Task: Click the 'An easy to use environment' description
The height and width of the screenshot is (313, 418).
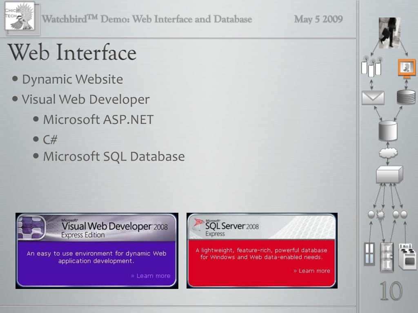Action: pos(96,257)
